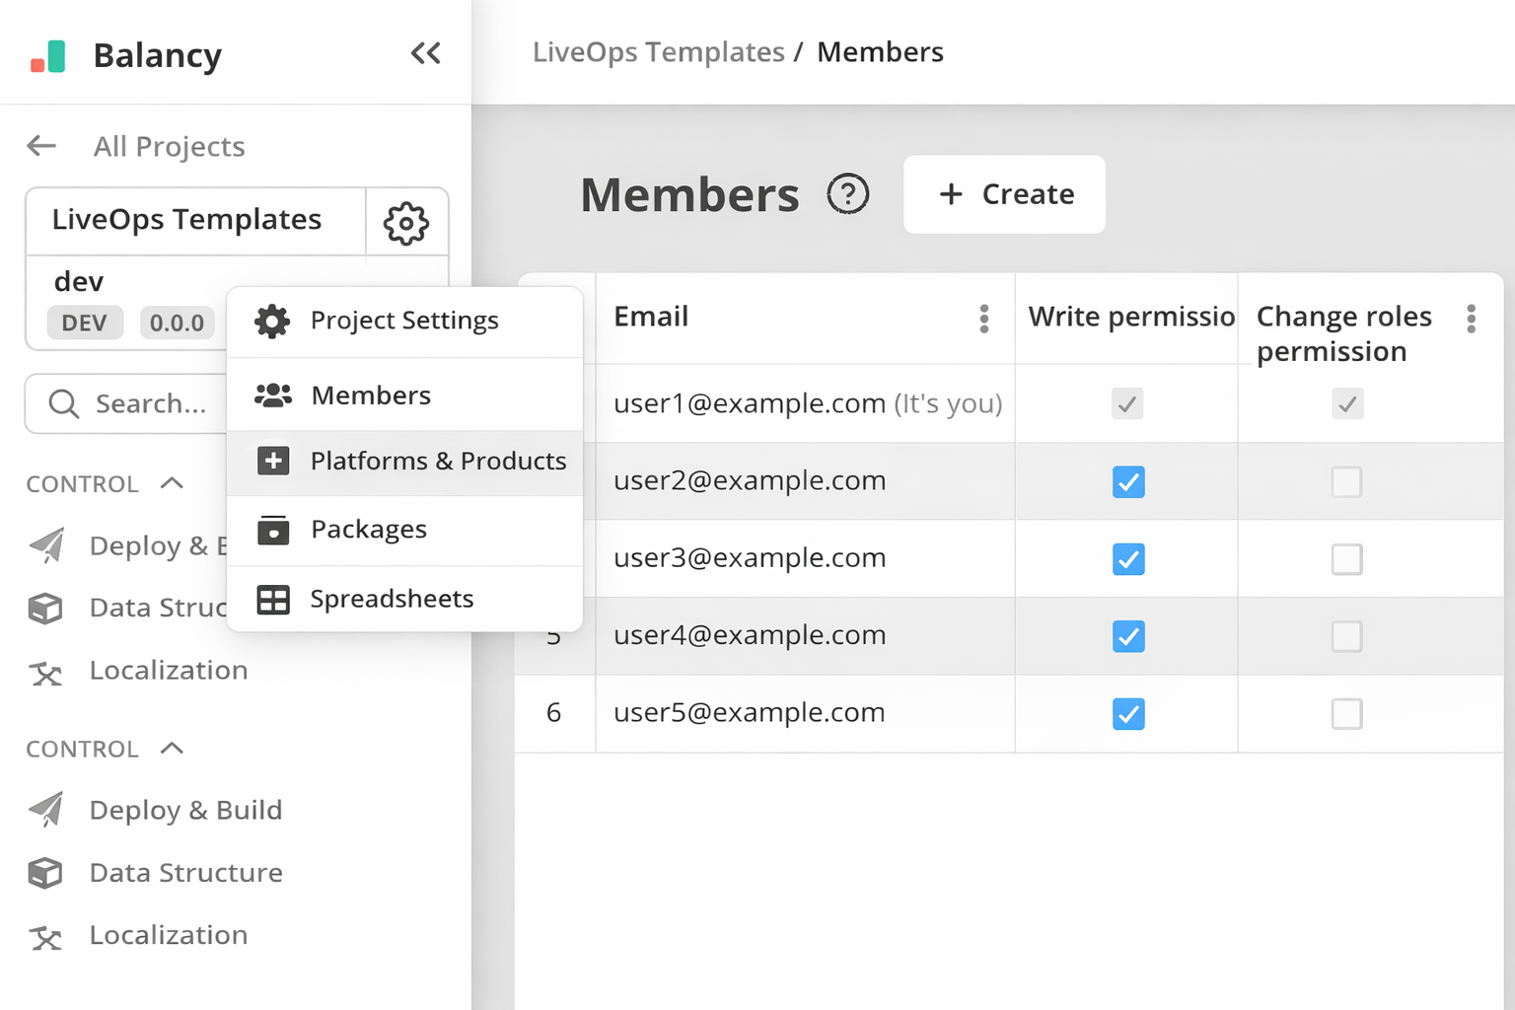Uncheck write permission for user2@example.com
1515x1010 pixels.
[x=1127, y=482]
